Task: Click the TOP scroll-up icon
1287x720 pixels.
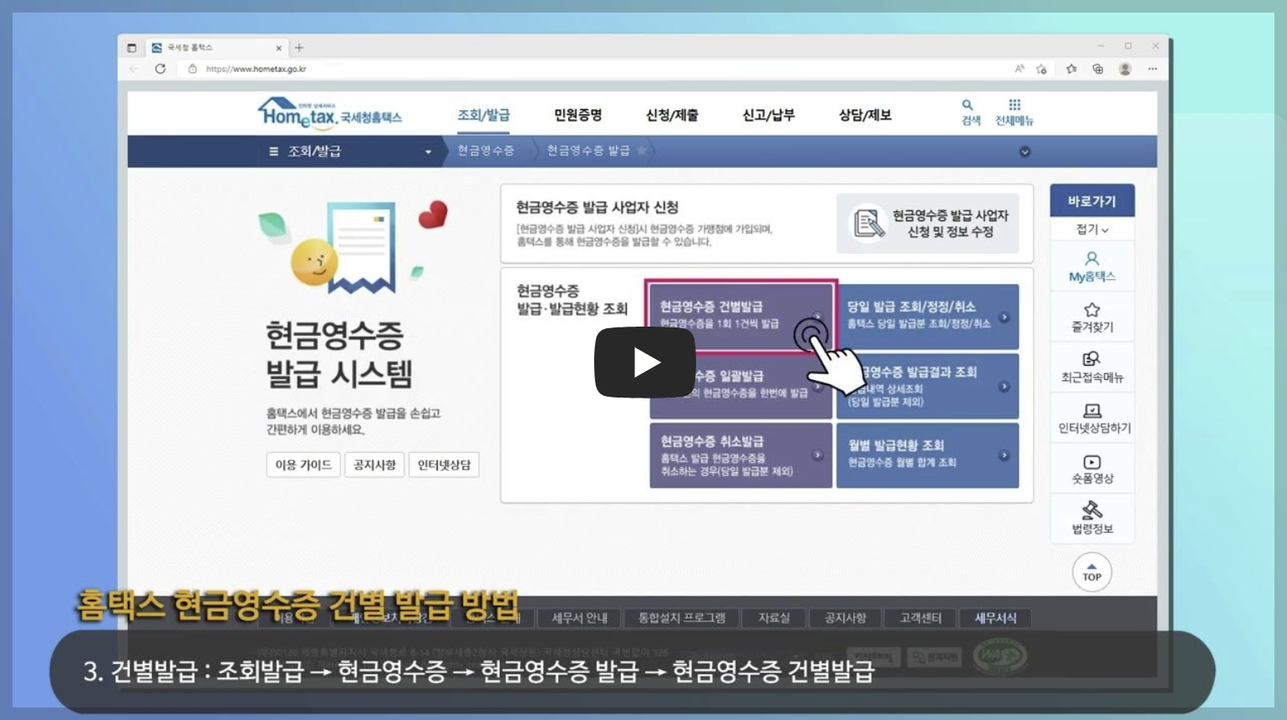Action: 1092,572
